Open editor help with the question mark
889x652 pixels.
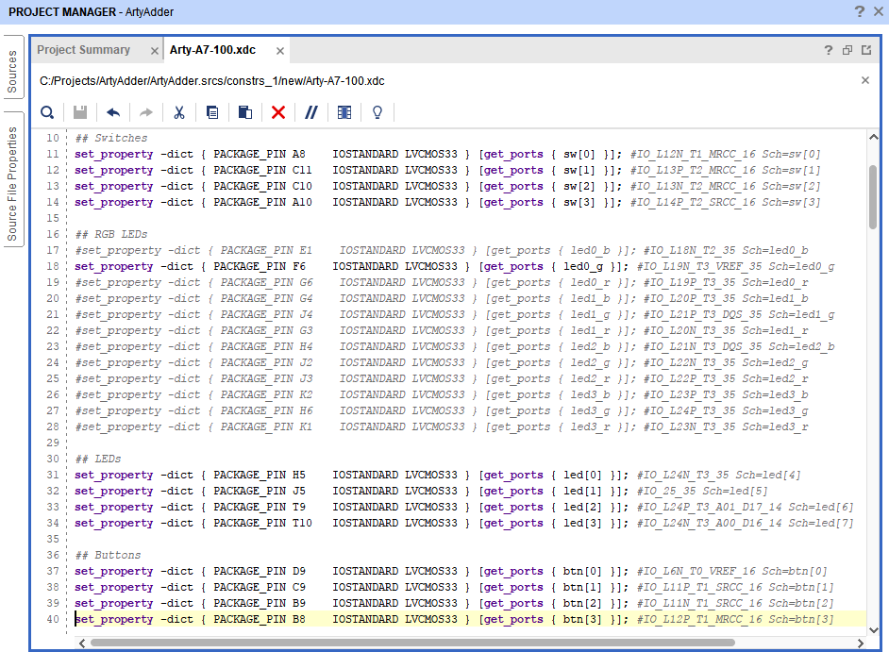tap(828, 50)
